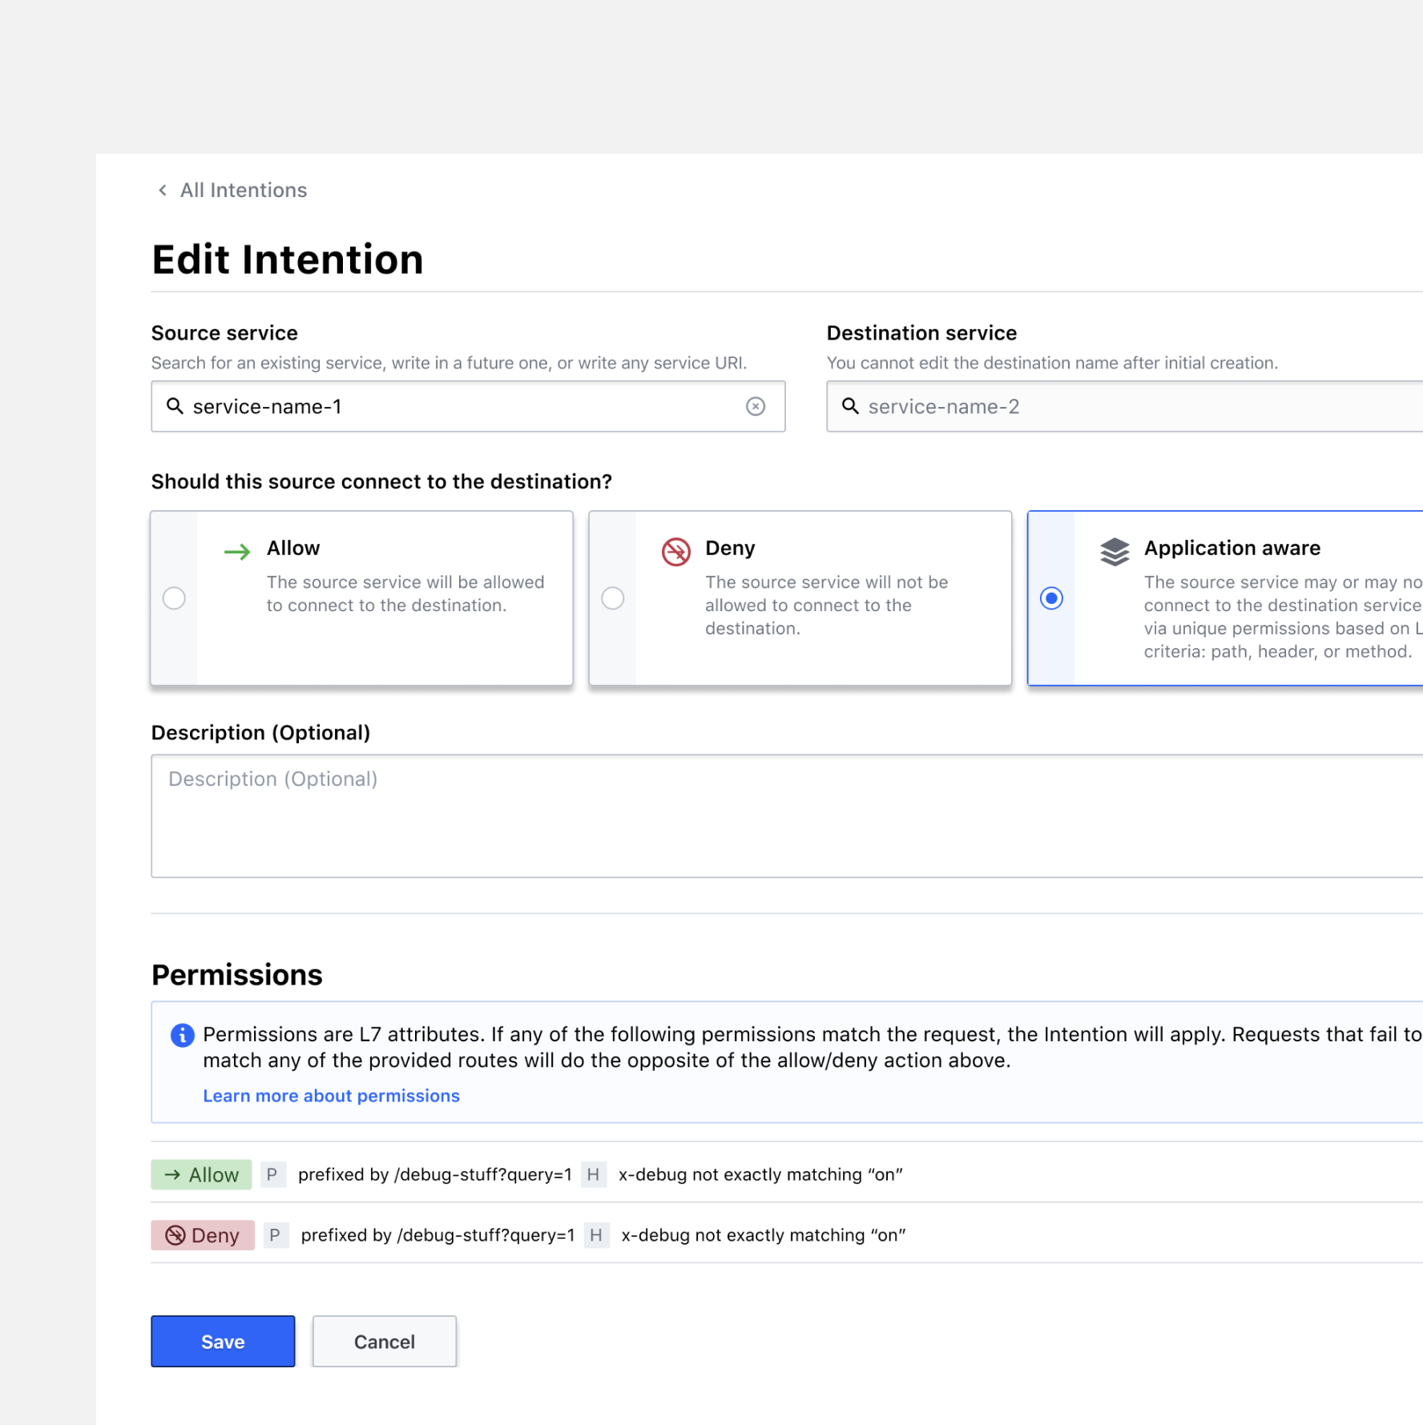Select the Deny radio button
Image resolution: width=1423 pixels, height=1425 pixels.
point(613,598)
